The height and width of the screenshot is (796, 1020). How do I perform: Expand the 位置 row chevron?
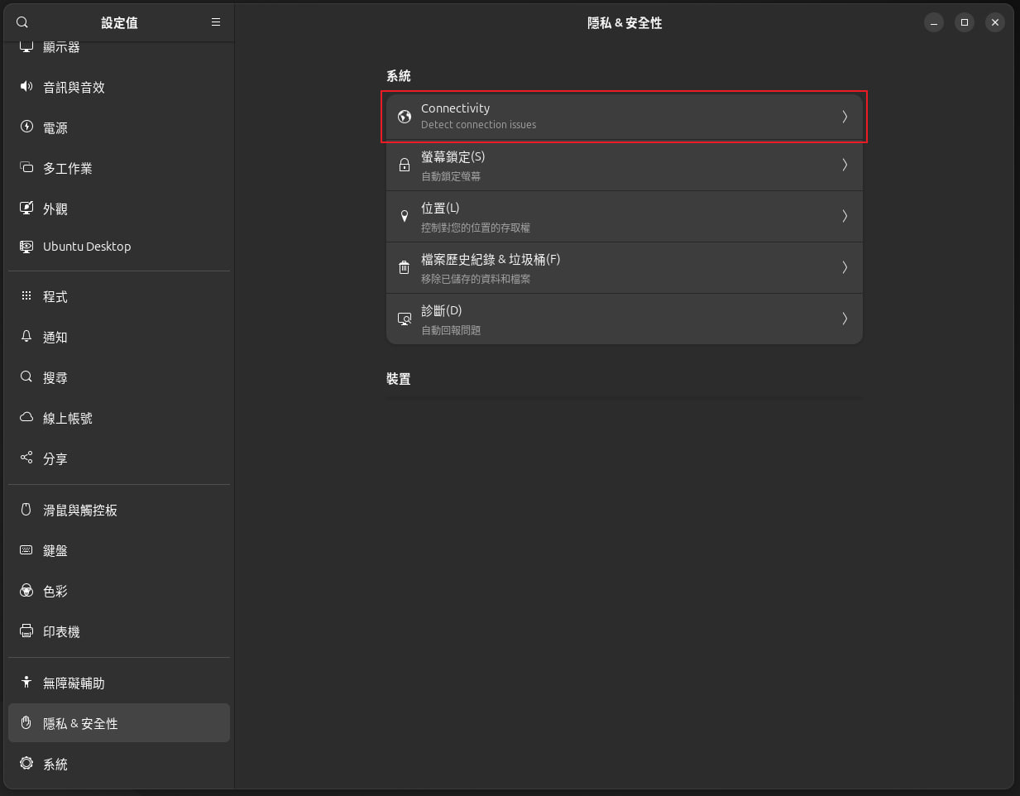point(845,216)
